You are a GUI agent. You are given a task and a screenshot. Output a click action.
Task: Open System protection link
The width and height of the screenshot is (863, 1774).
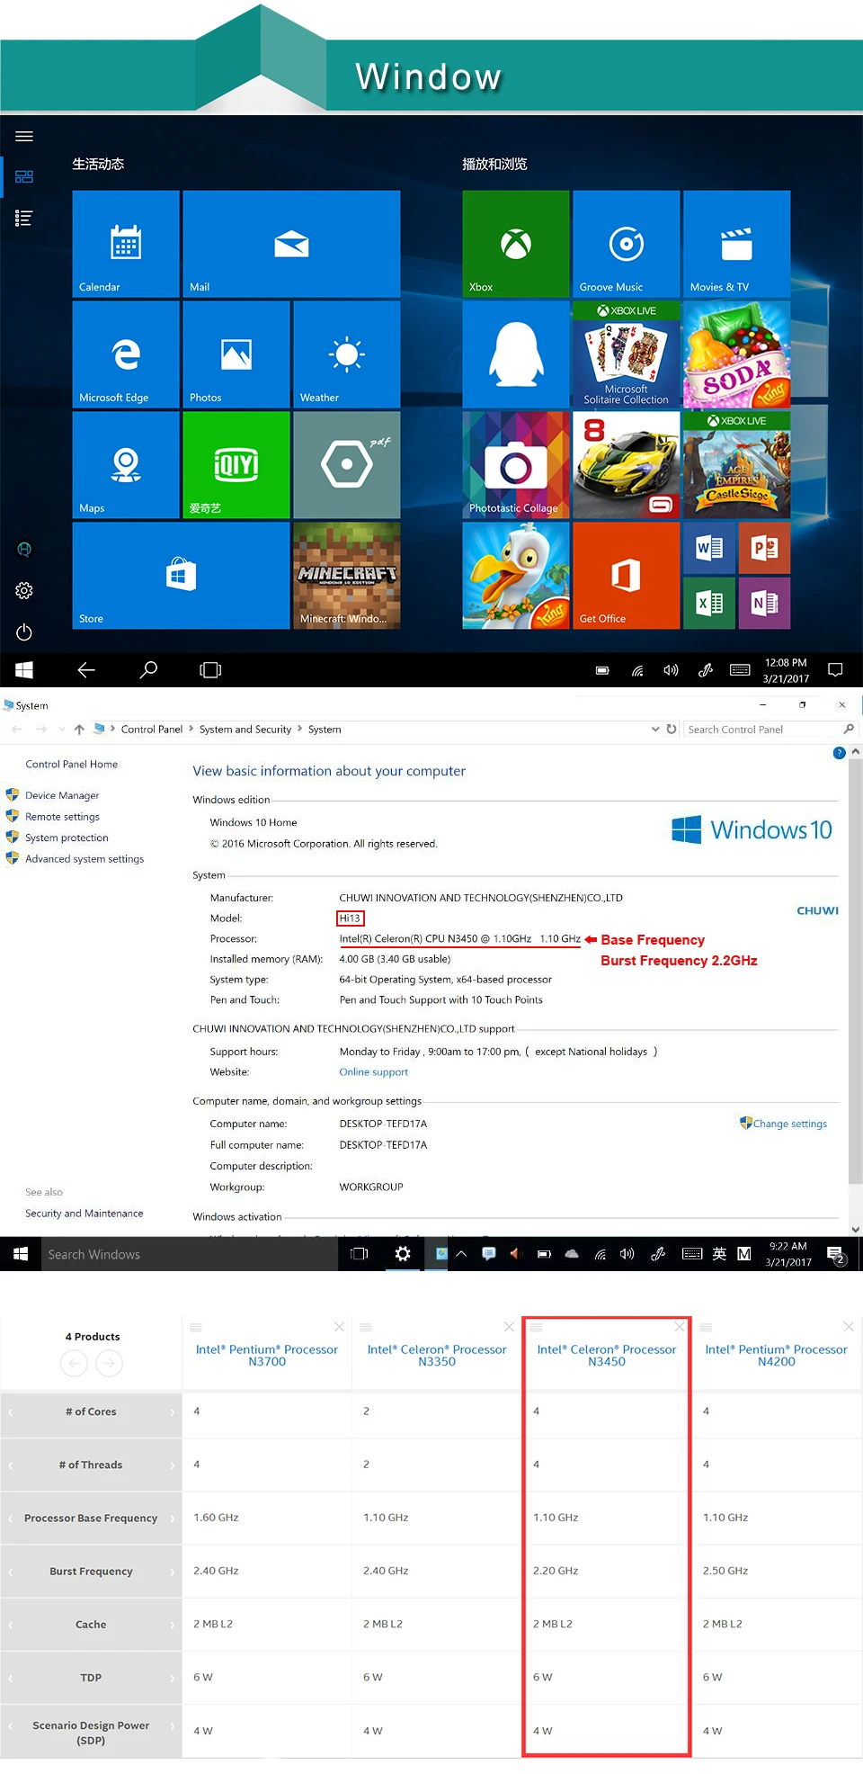point(67,838)
